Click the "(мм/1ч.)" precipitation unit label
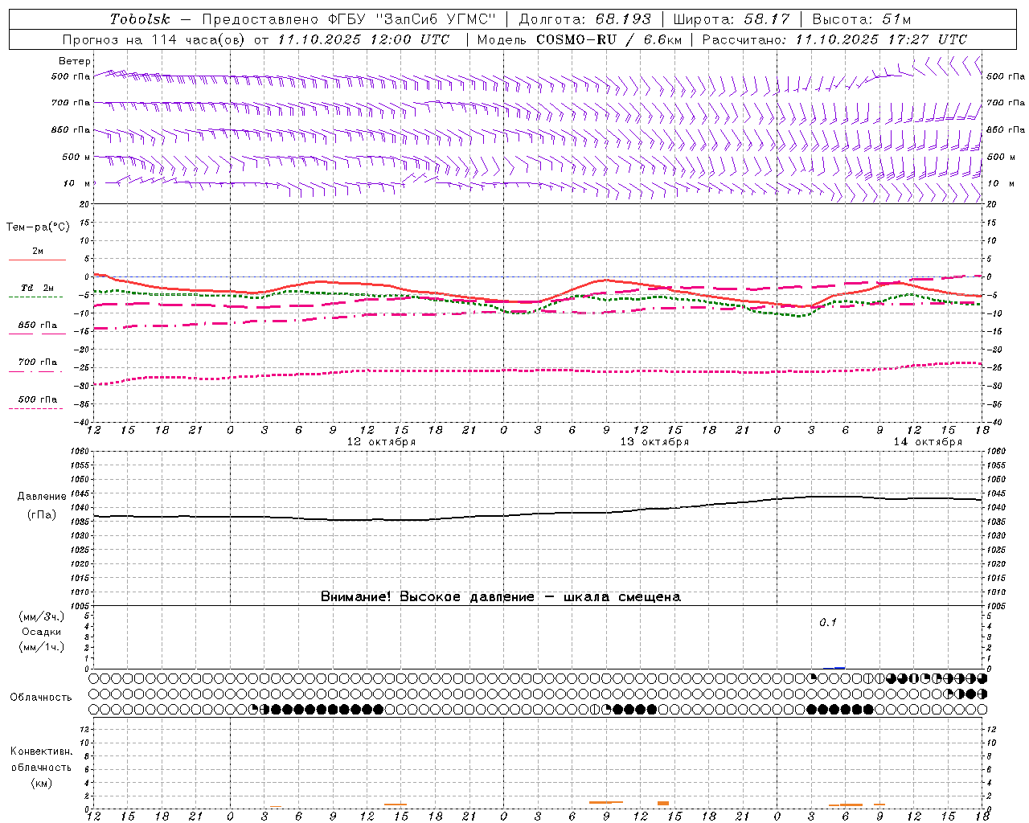This screenshot has width=1029, height=823. coord(42,647)
